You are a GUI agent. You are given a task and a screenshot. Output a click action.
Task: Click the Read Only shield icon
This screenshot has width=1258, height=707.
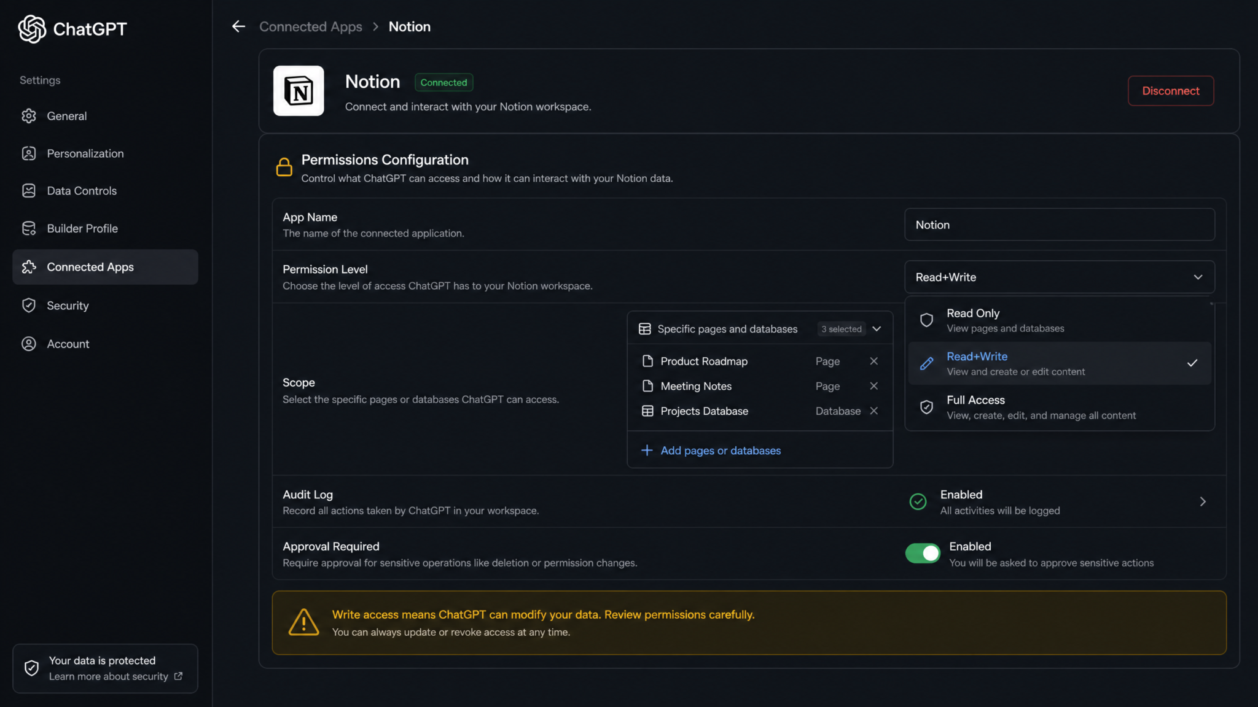tap(926, 320)
